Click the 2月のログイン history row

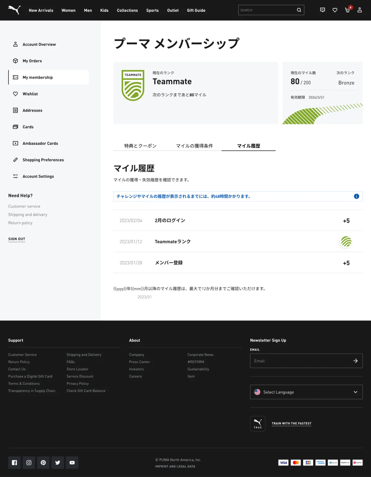(x=238, y=221)
